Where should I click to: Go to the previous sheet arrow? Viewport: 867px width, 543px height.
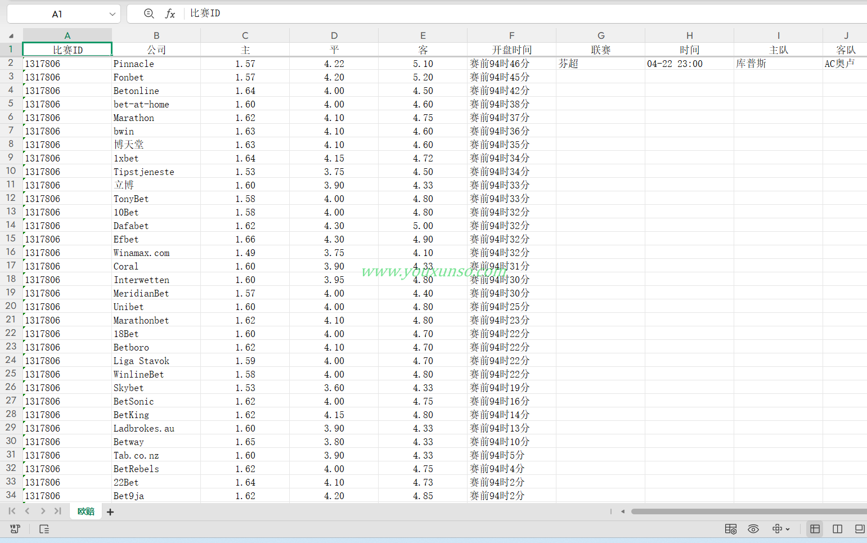pos(28,511)
